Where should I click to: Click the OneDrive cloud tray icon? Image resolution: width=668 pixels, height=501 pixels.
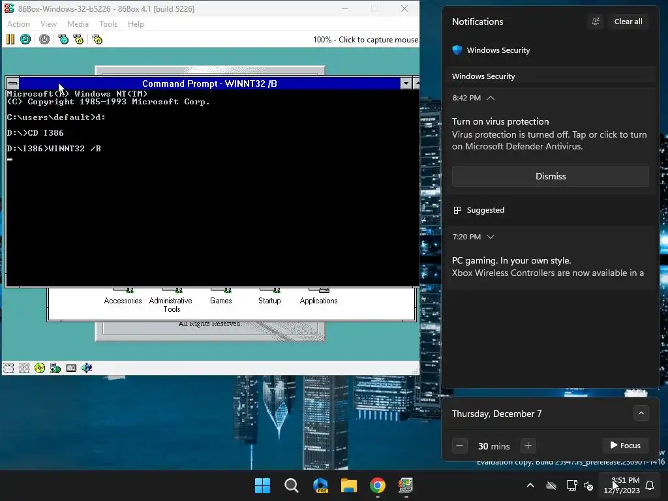pyautogui.click(x=551, y=485)
